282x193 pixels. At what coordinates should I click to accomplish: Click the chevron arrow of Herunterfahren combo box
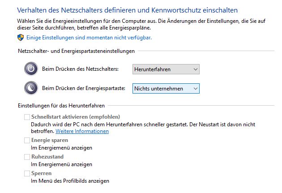(196, 69)
